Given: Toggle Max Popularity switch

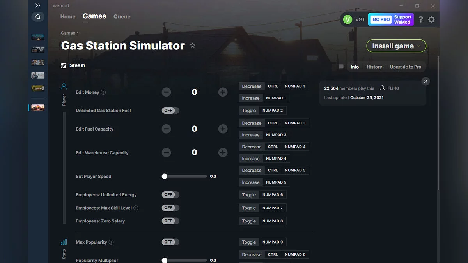Looking at the screenshot, I should click(170, 242).
